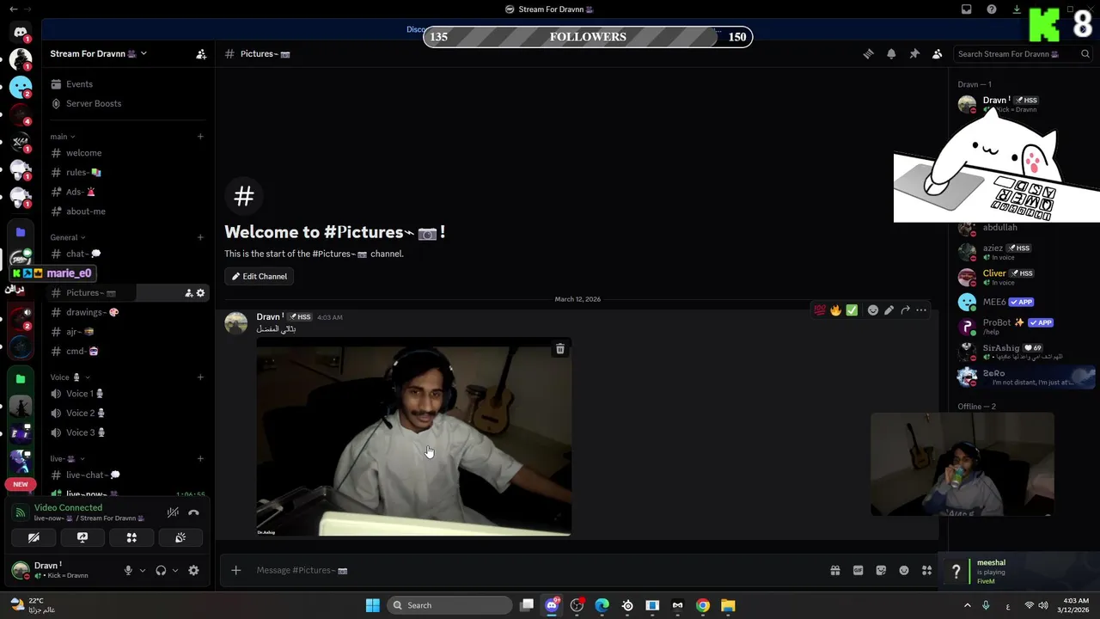The width and height of the screenshot is (1100, 619).
Task: Expand microphone input options chevron
Action: pyautogui.click(x=143, y=570)
